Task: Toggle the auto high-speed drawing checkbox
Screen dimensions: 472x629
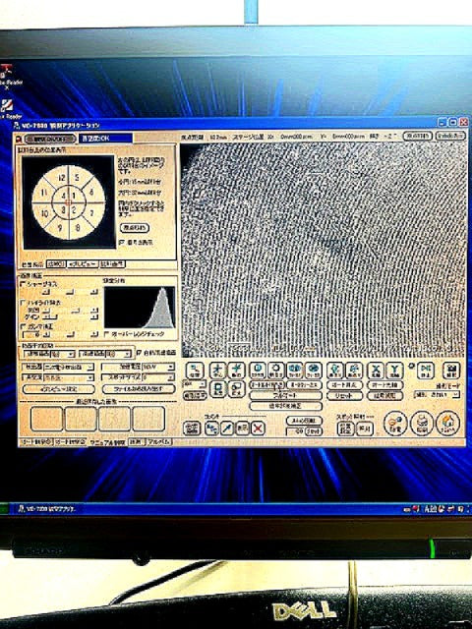Action: tap(140, 353)
